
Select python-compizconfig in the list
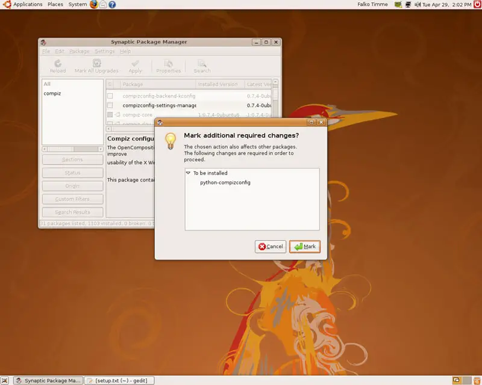click(225, 182)
